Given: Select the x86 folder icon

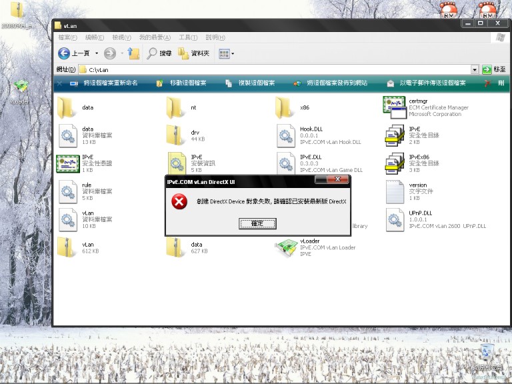Looking at the screenshot, I should pyautogui.click(x=285, y=107).
